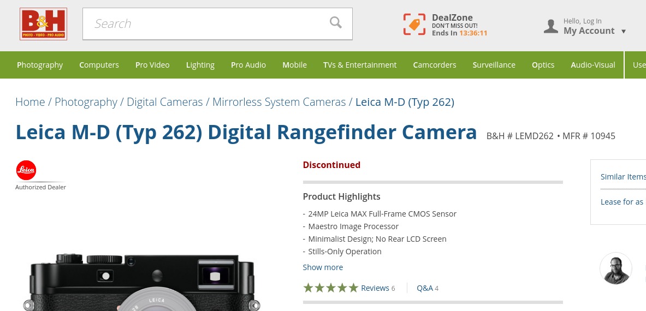Viewport: 646px width, 311px height.
Task: Open the Photography menu
Action: (x=40, y=65)
